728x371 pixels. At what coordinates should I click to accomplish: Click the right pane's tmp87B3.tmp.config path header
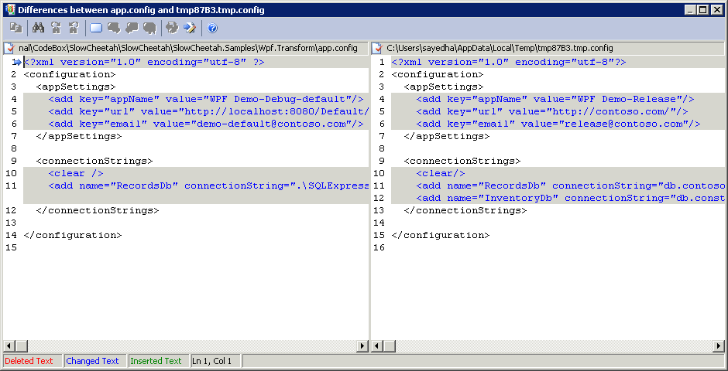[500, 48]
